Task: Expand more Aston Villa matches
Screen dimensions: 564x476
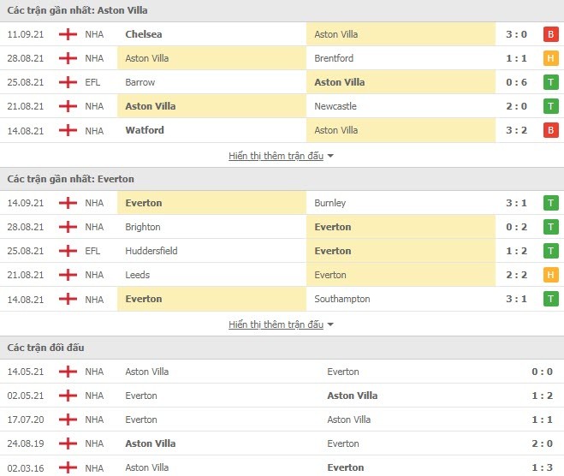Action: pos(281,156)
